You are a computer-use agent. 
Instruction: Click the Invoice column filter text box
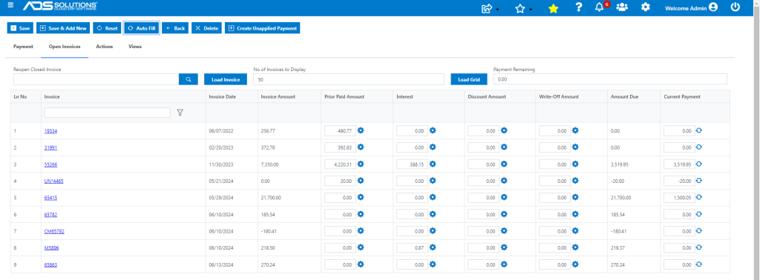point(107,113)
